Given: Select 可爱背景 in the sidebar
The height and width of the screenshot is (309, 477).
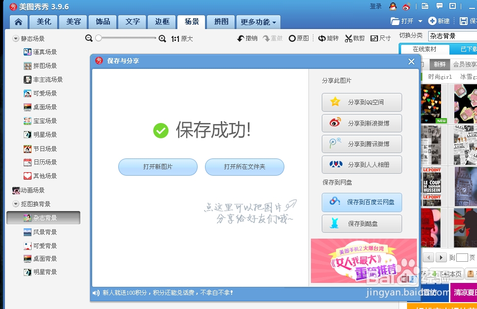Looking at the screenshot, I should point(40,246).
